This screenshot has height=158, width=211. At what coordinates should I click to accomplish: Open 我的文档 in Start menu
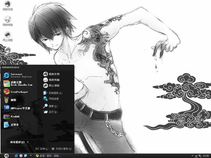[x=51, y=74]
